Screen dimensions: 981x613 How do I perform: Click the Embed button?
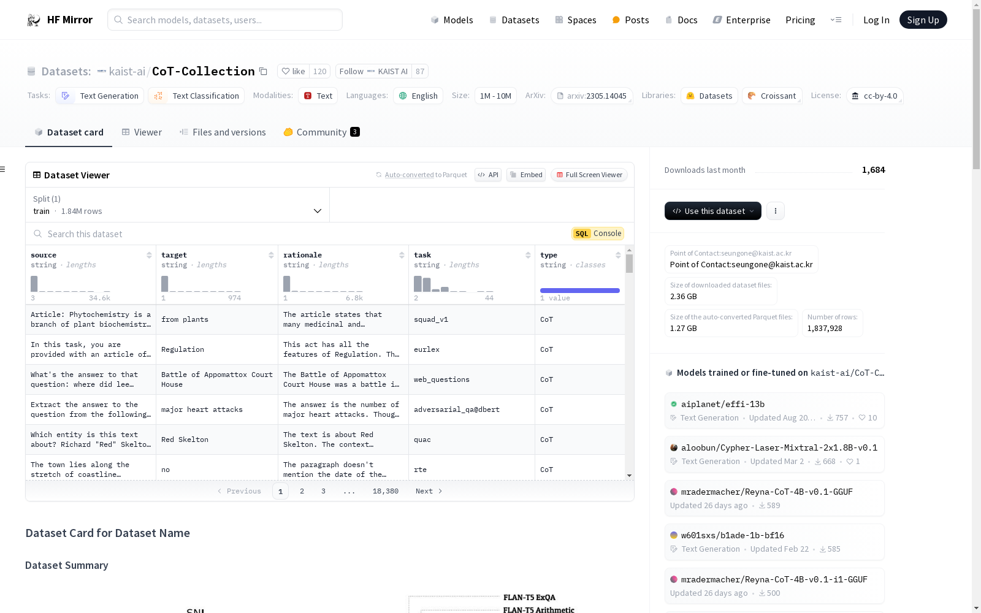526,175
